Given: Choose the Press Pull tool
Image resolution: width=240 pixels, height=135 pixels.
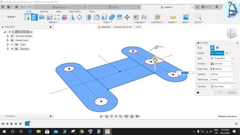Looking at the screenshot, I should click(x=89, y=17).
